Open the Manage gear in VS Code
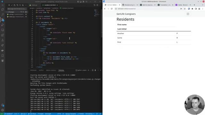The height and width of the screenshot is (115, 205). point(3,110)
